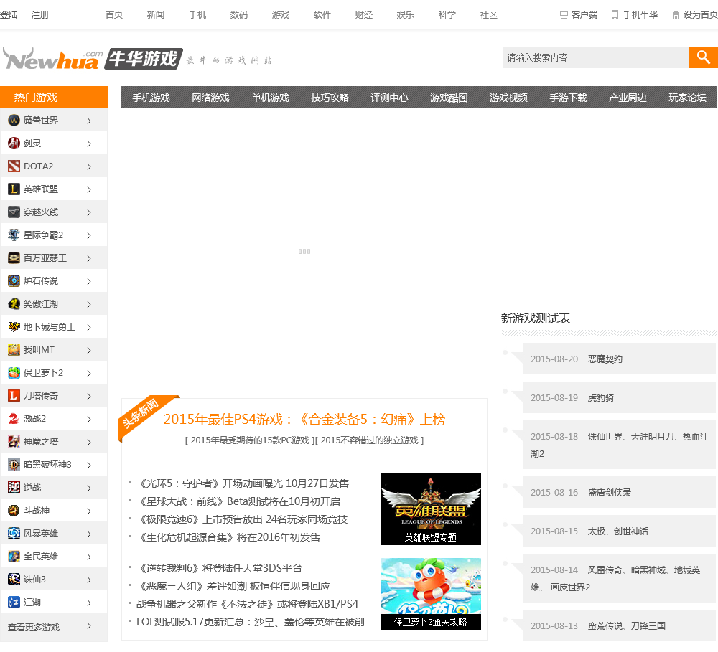
Task: Open the 游戏视频 navigation tab
Action: 509,98
